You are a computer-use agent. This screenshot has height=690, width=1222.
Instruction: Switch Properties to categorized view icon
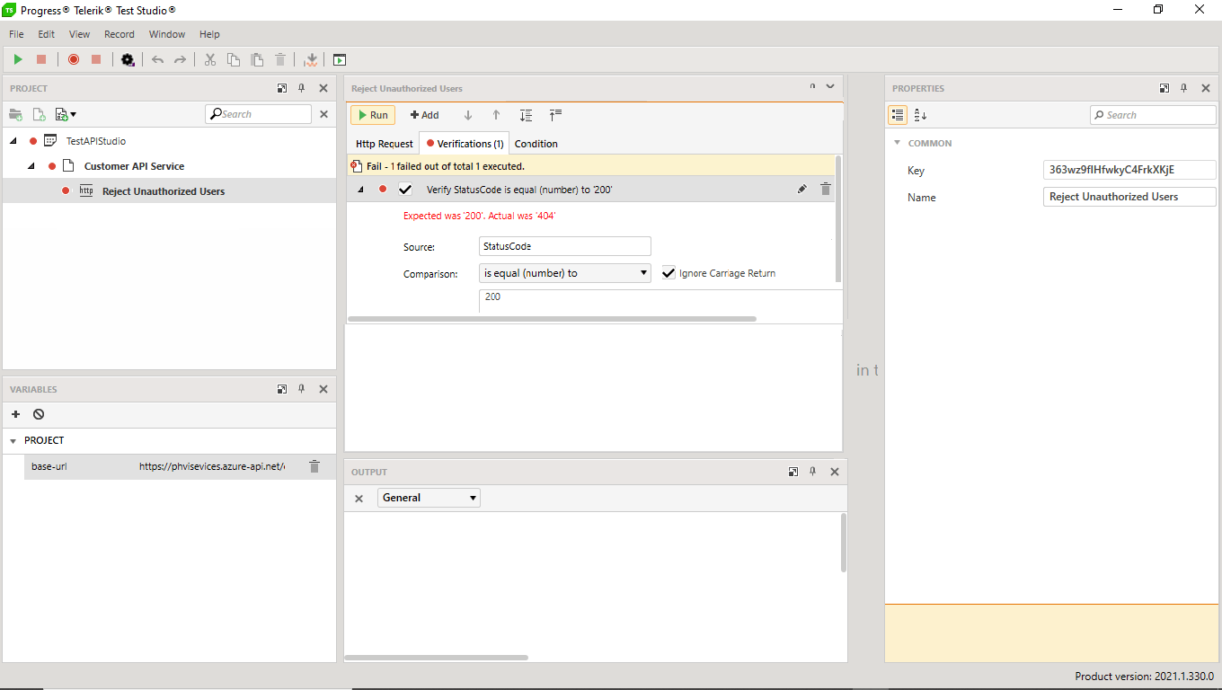click(x=898, y=115)
